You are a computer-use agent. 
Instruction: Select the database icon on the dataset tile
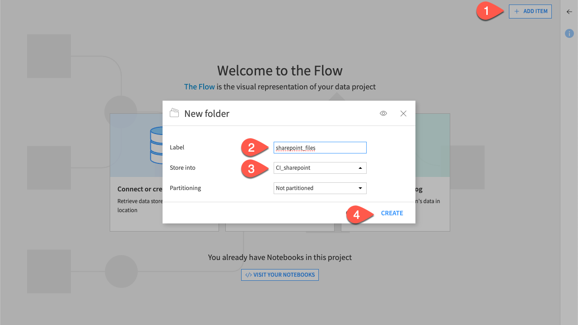156,145
